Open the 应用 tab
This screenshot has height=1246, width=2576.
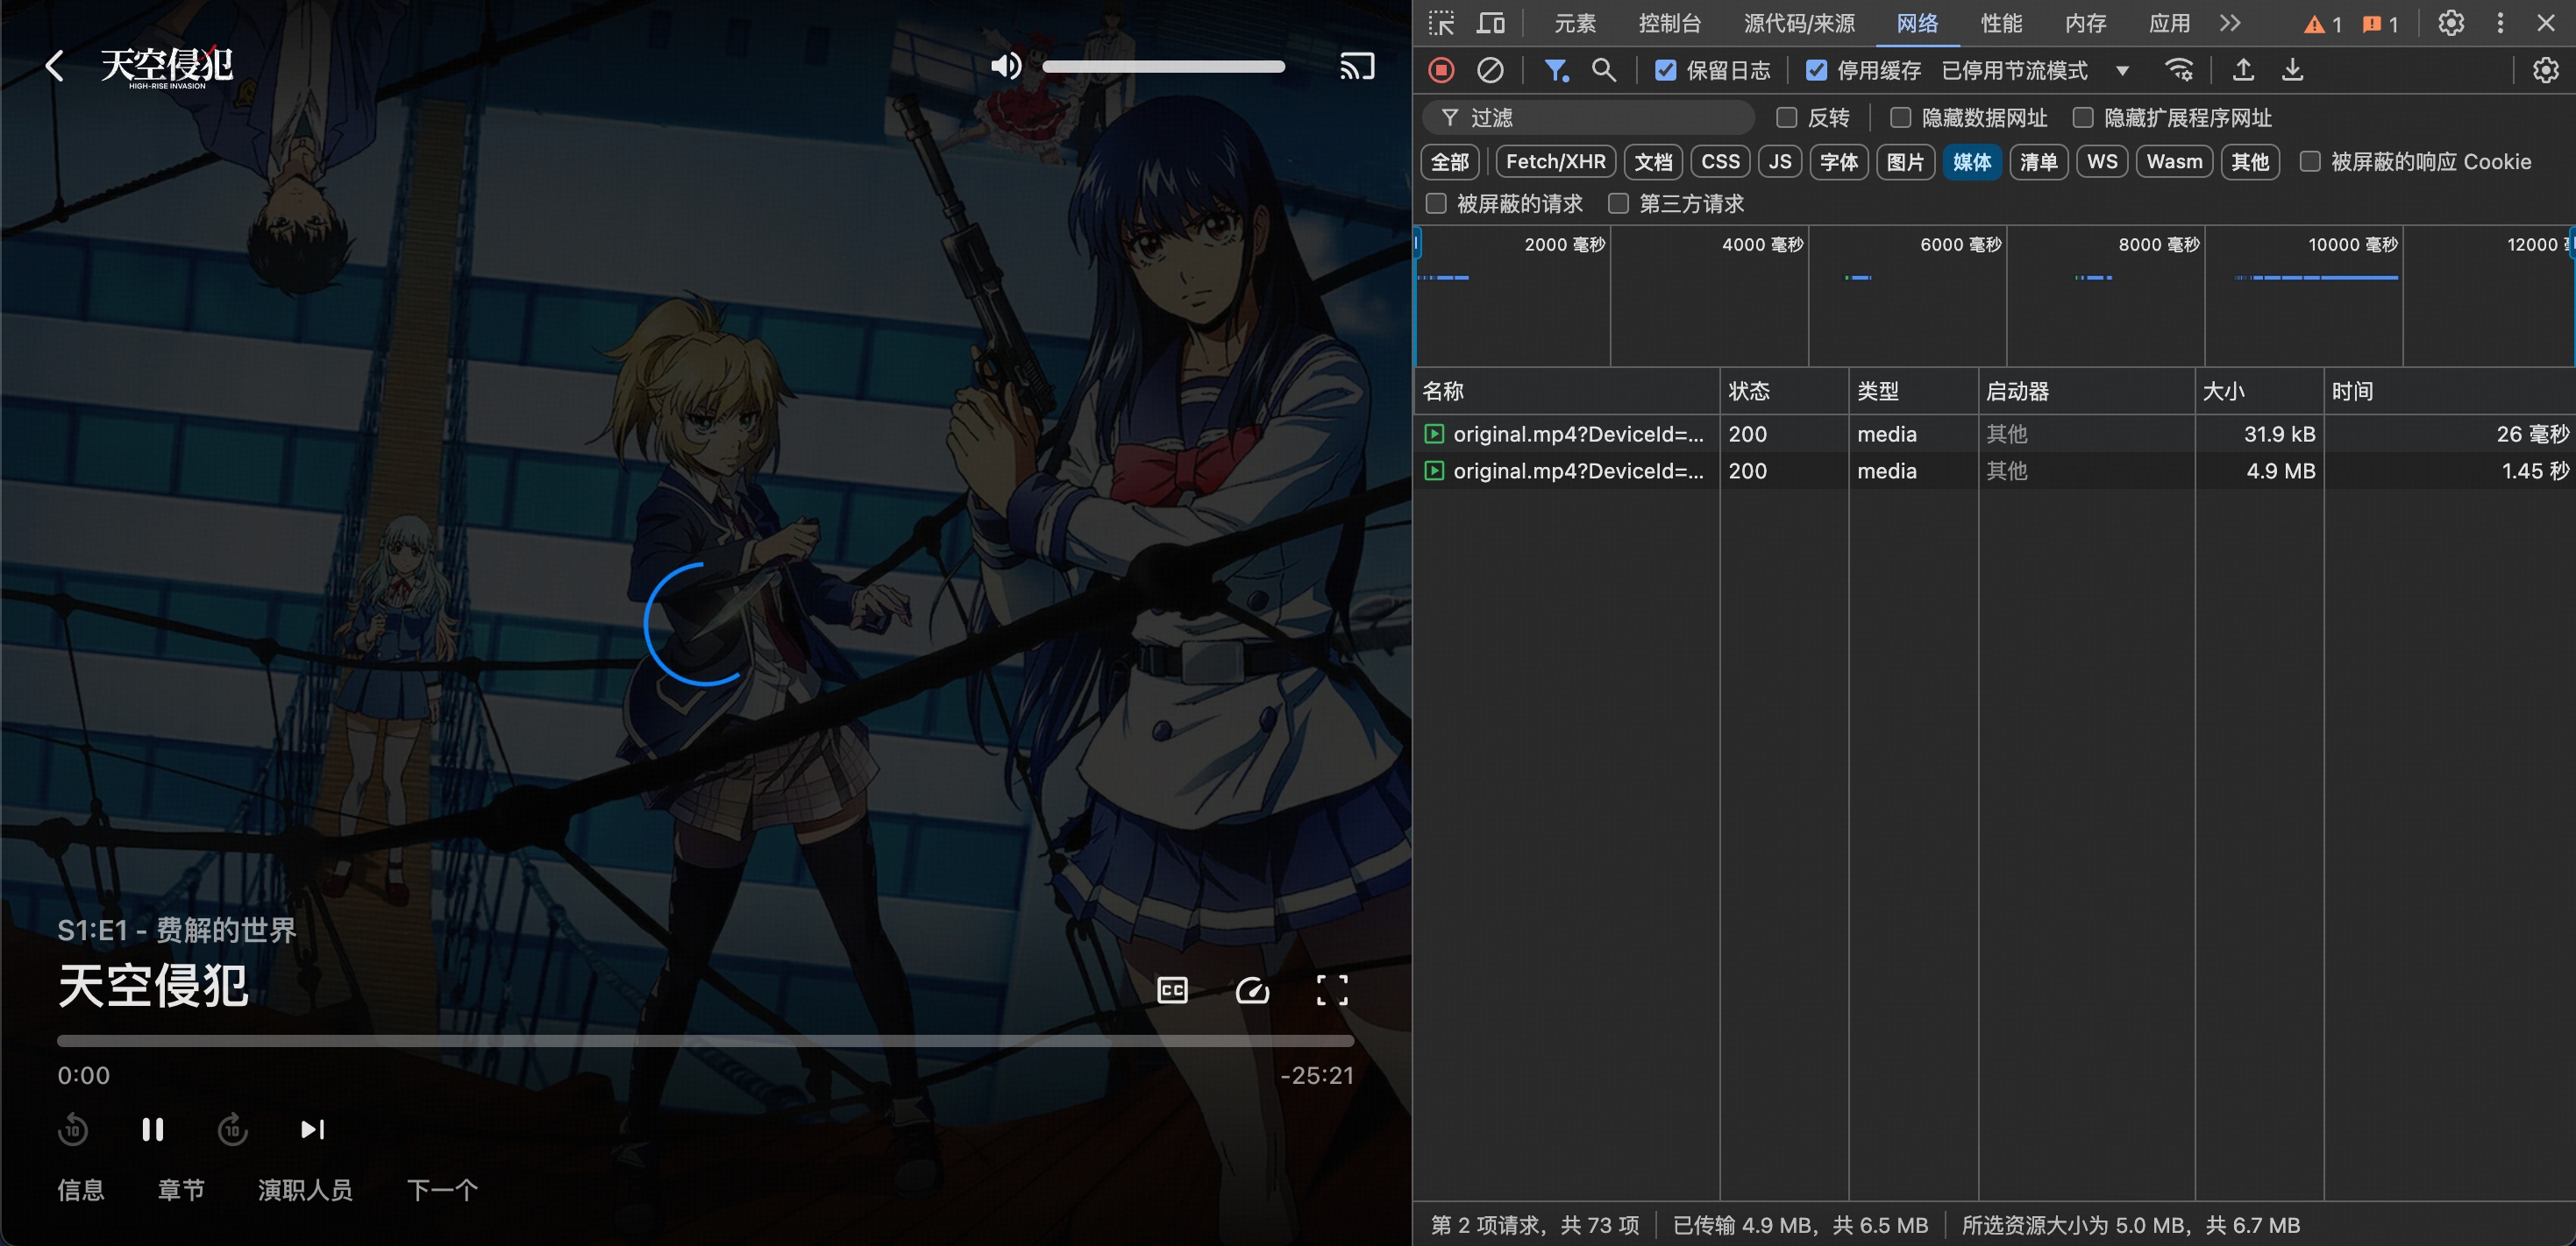pos(2169,23)
